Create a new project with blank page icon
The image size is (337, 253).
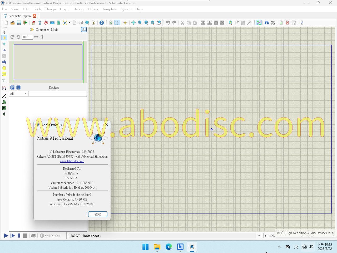[x=6, y=23]
